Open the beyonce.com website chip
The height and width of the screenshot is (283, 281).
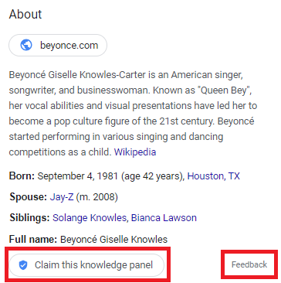coord(58,46)
